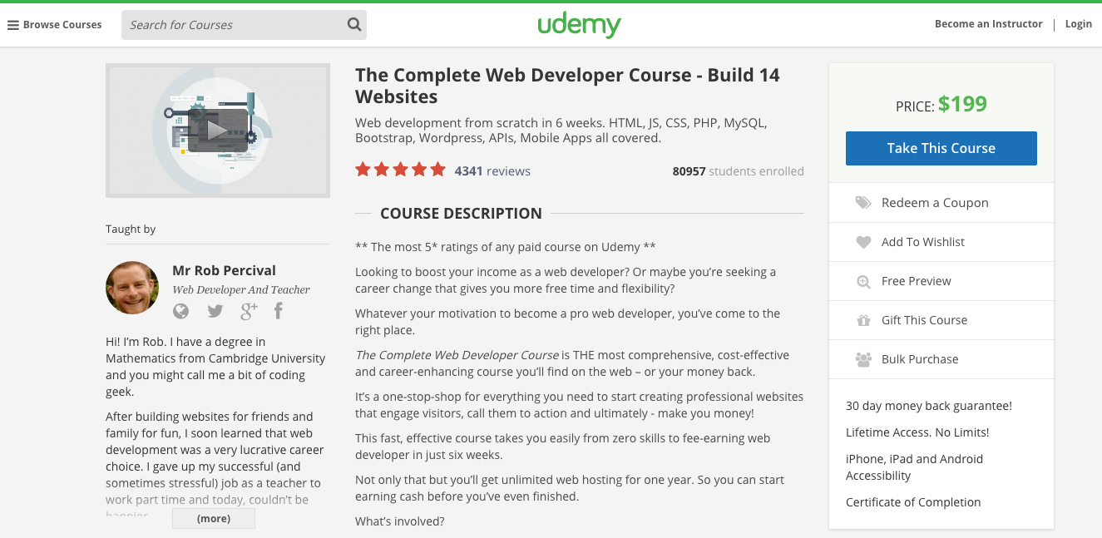Click the Udemy logo
The width and height of the screenshot is (1102, 538).
[x=579, y=25]
